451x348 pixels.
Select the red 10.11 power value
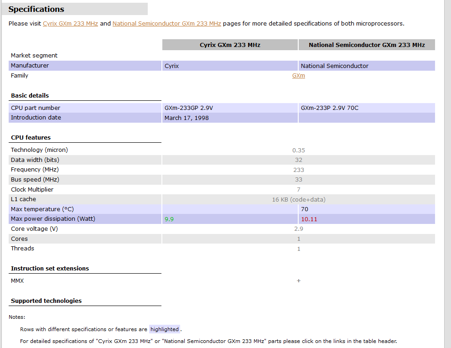click(x=309, y=219)
